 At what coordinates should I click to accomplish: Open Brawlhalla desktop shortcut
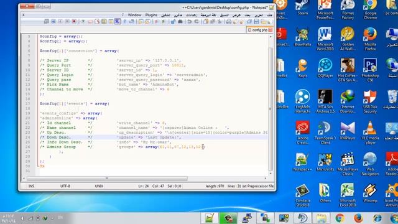(303, 37)
